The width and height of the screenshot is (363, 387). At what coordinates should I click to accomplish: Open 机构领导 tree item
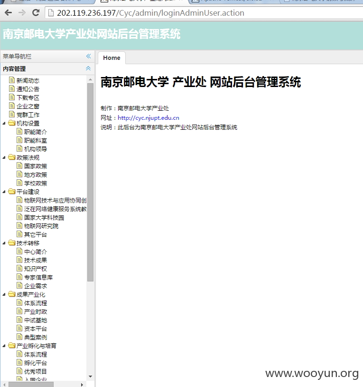(36, 149)
